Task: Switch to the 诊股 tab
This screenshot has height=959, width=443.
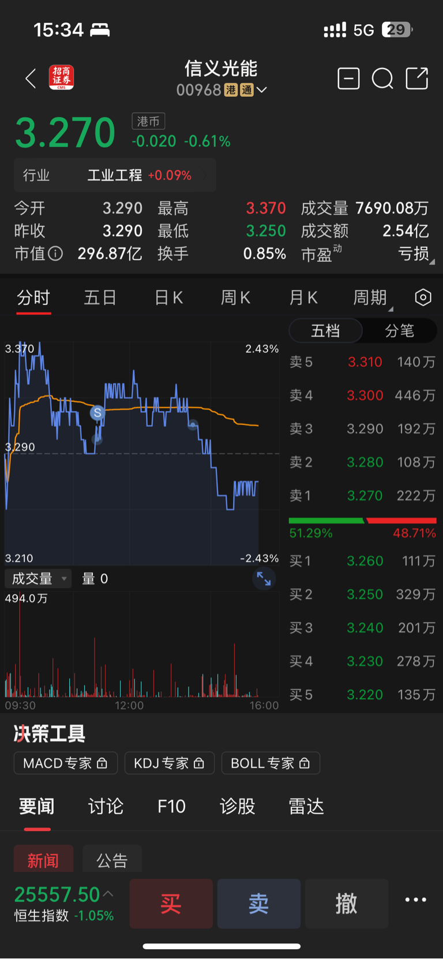Action: tap(237, 806)
